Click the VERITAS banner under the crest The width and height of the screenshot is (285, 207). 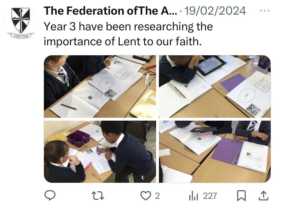pos(20,35)
